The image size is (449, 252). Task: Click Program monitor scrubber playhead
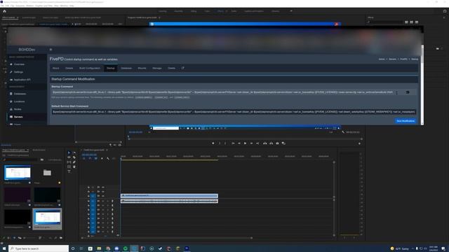point(128,137)
